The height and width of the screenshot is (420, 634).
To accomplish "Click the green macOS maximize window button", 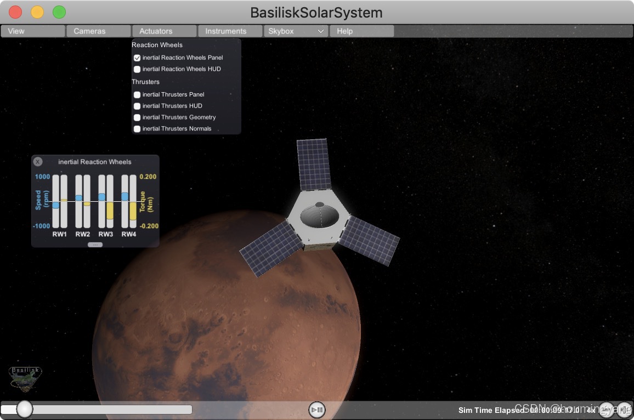I will point(59,12).
